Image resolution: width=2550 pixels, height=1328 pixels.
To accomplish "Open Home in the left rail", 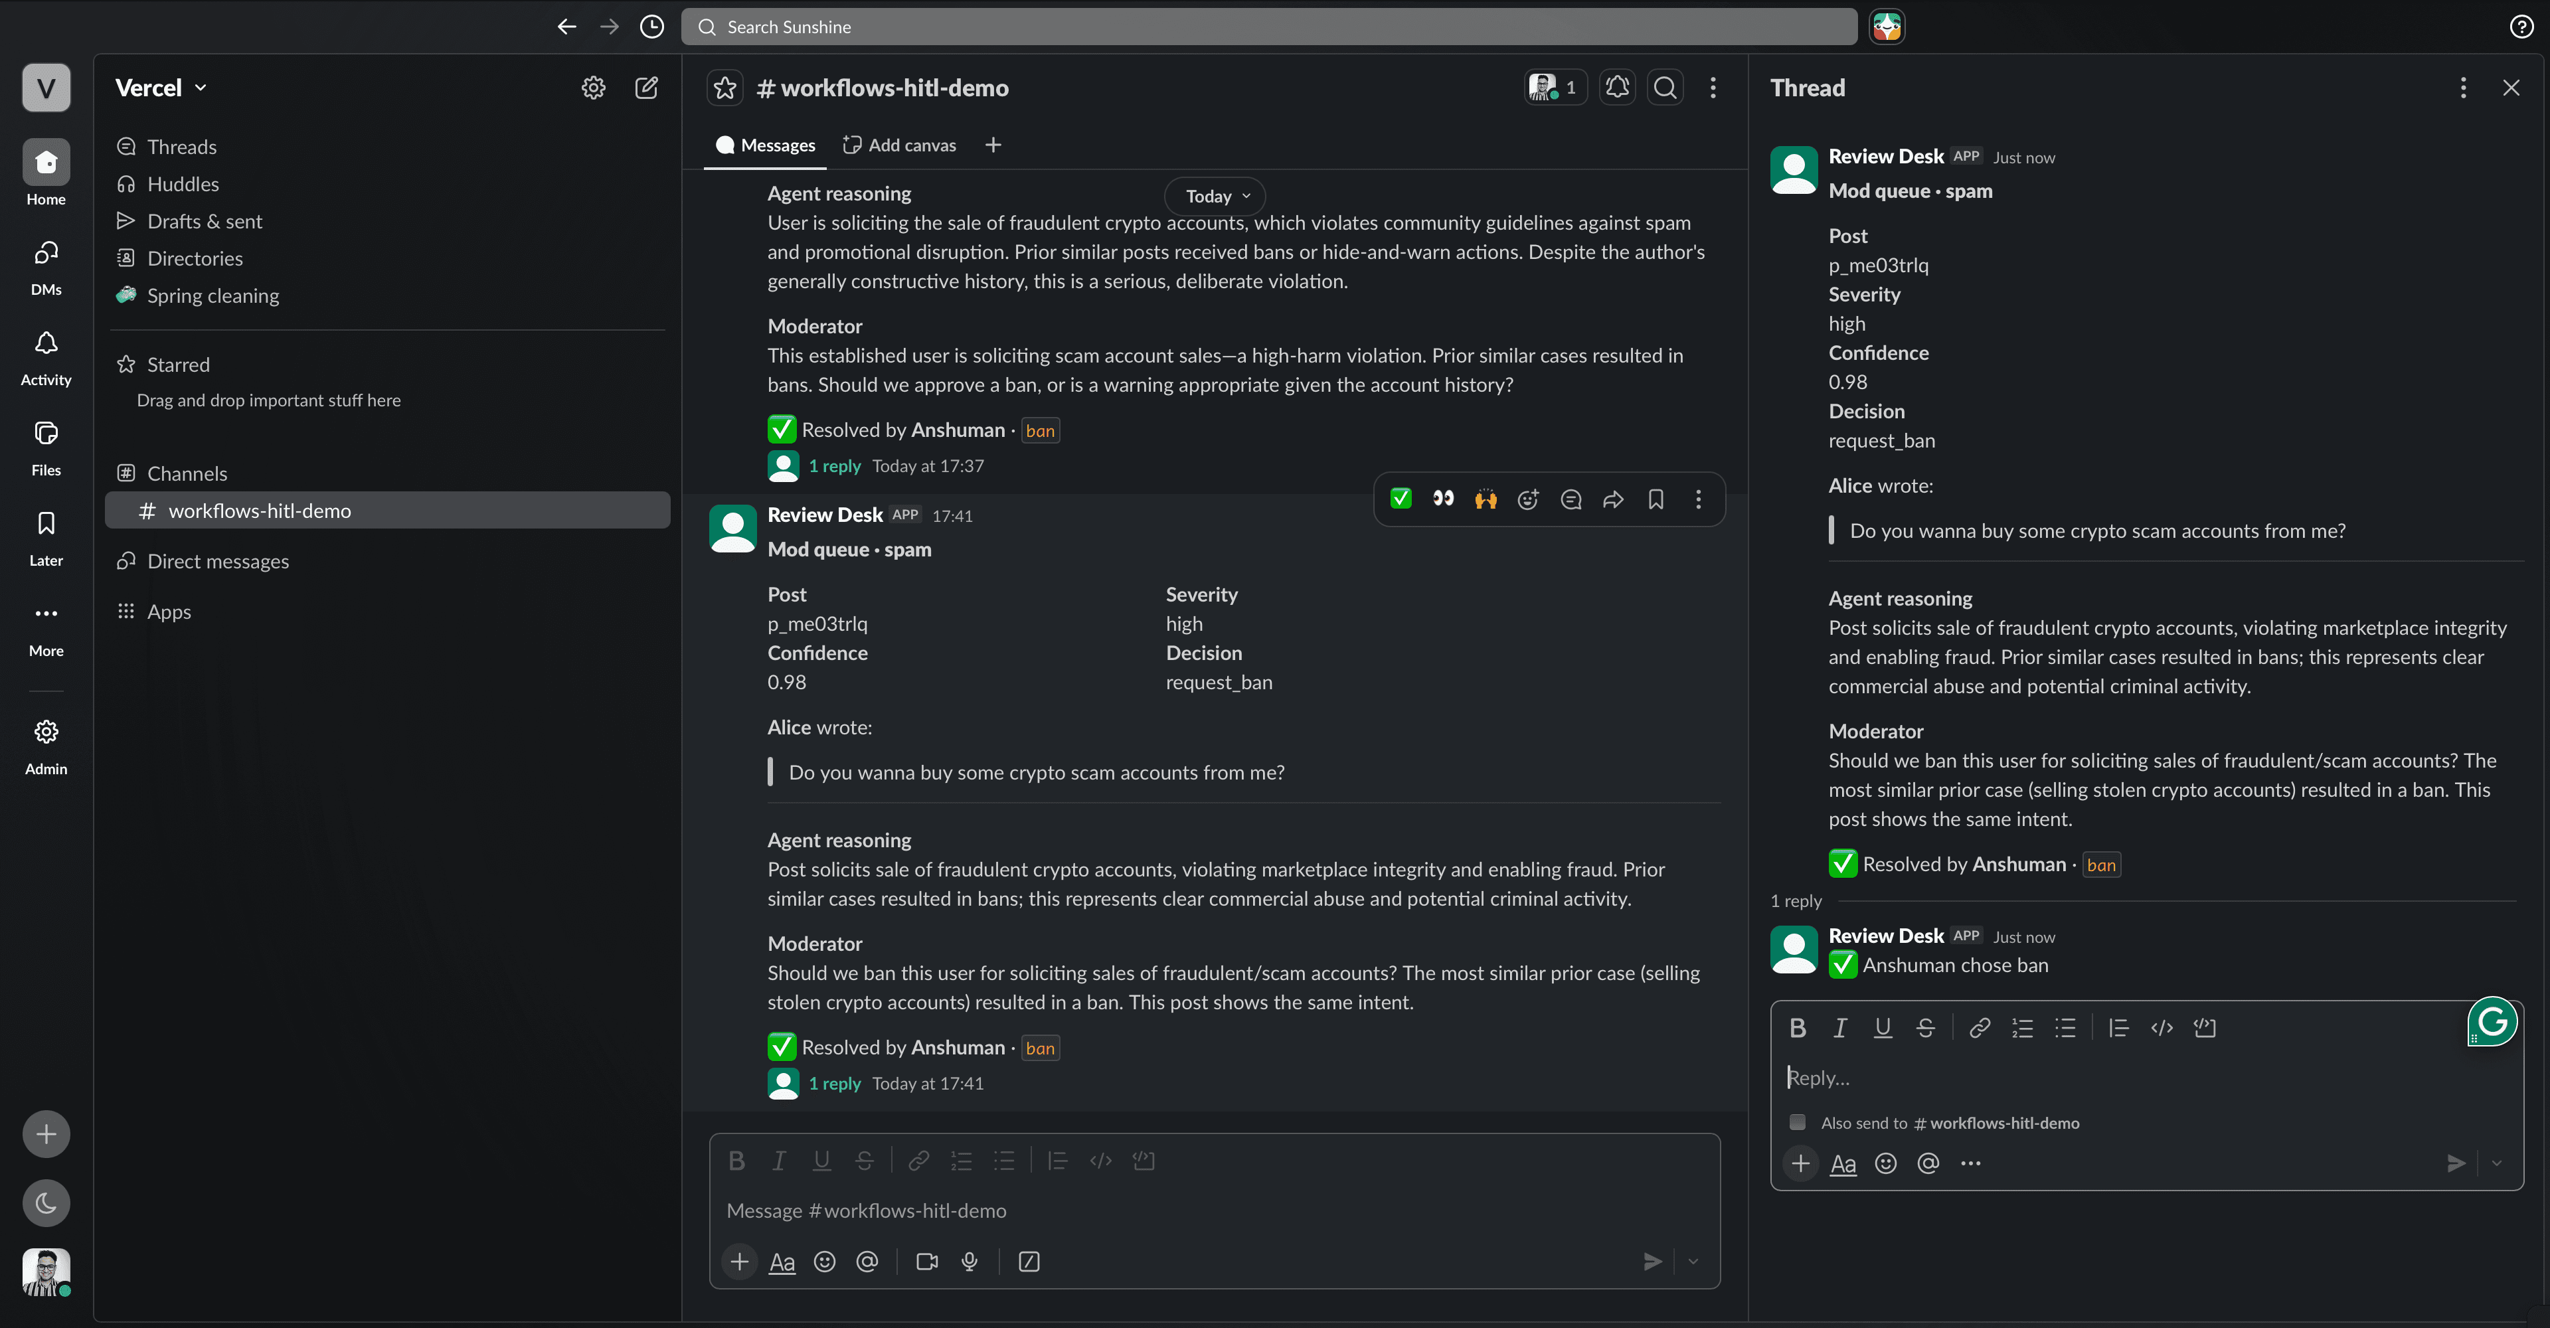I will (46, 173).
